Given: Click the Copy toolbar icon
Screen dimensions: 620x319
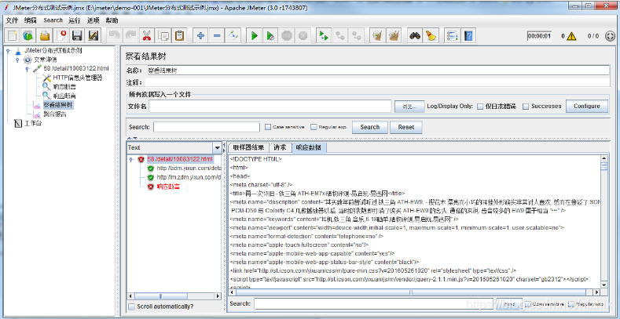Looking at the screenshot, I should tap(163, 36).
